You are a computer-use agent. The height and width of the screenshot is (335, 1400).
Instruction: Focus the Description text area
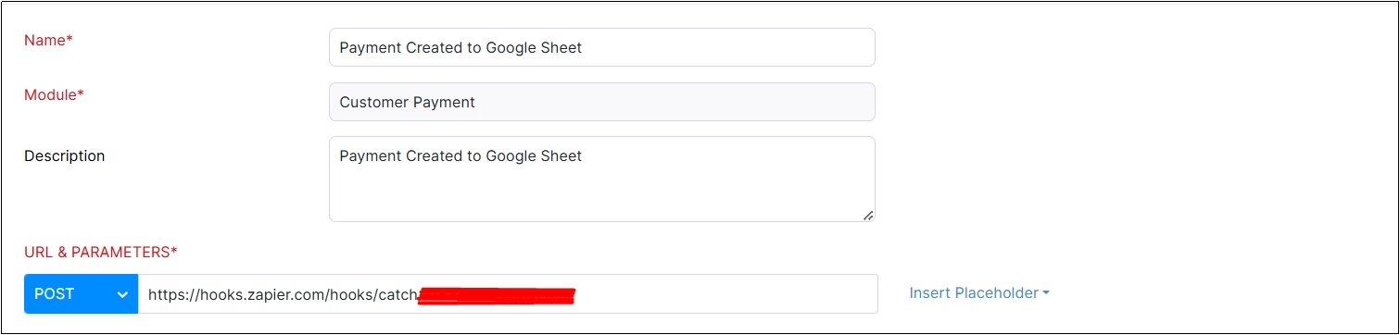coord(601,180)
